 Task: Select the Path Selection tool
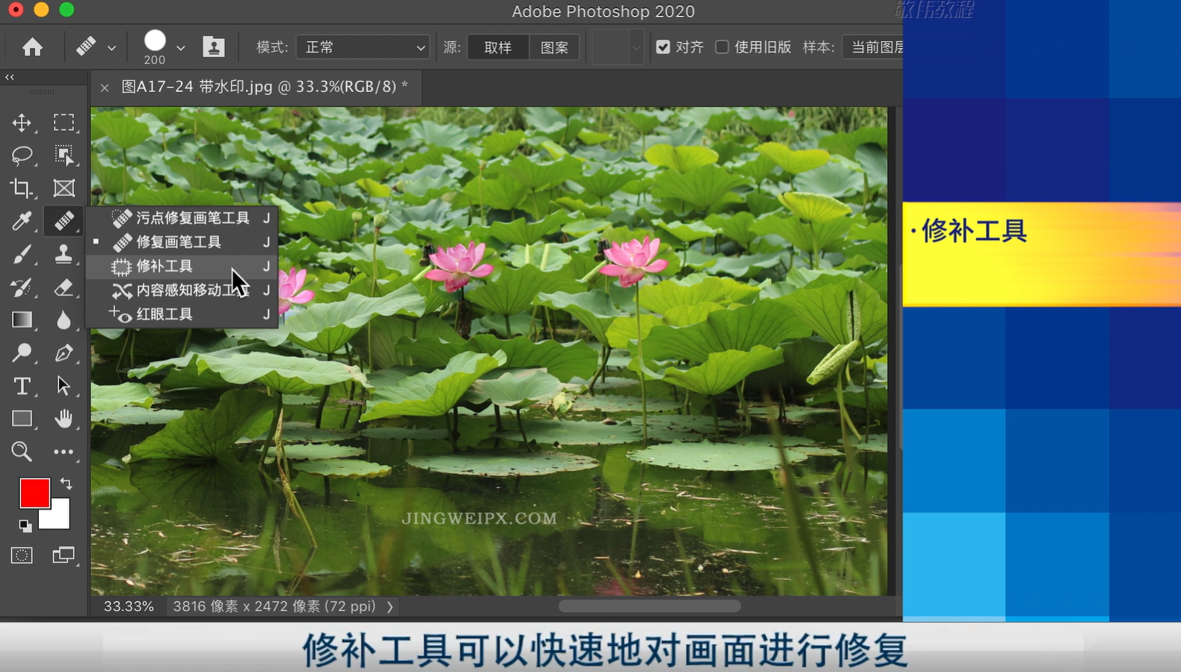pyautogui.click(x=64, y=386)
